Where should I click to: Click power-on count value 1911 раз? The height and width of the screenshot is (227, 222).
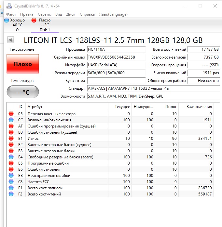[203, 73]
